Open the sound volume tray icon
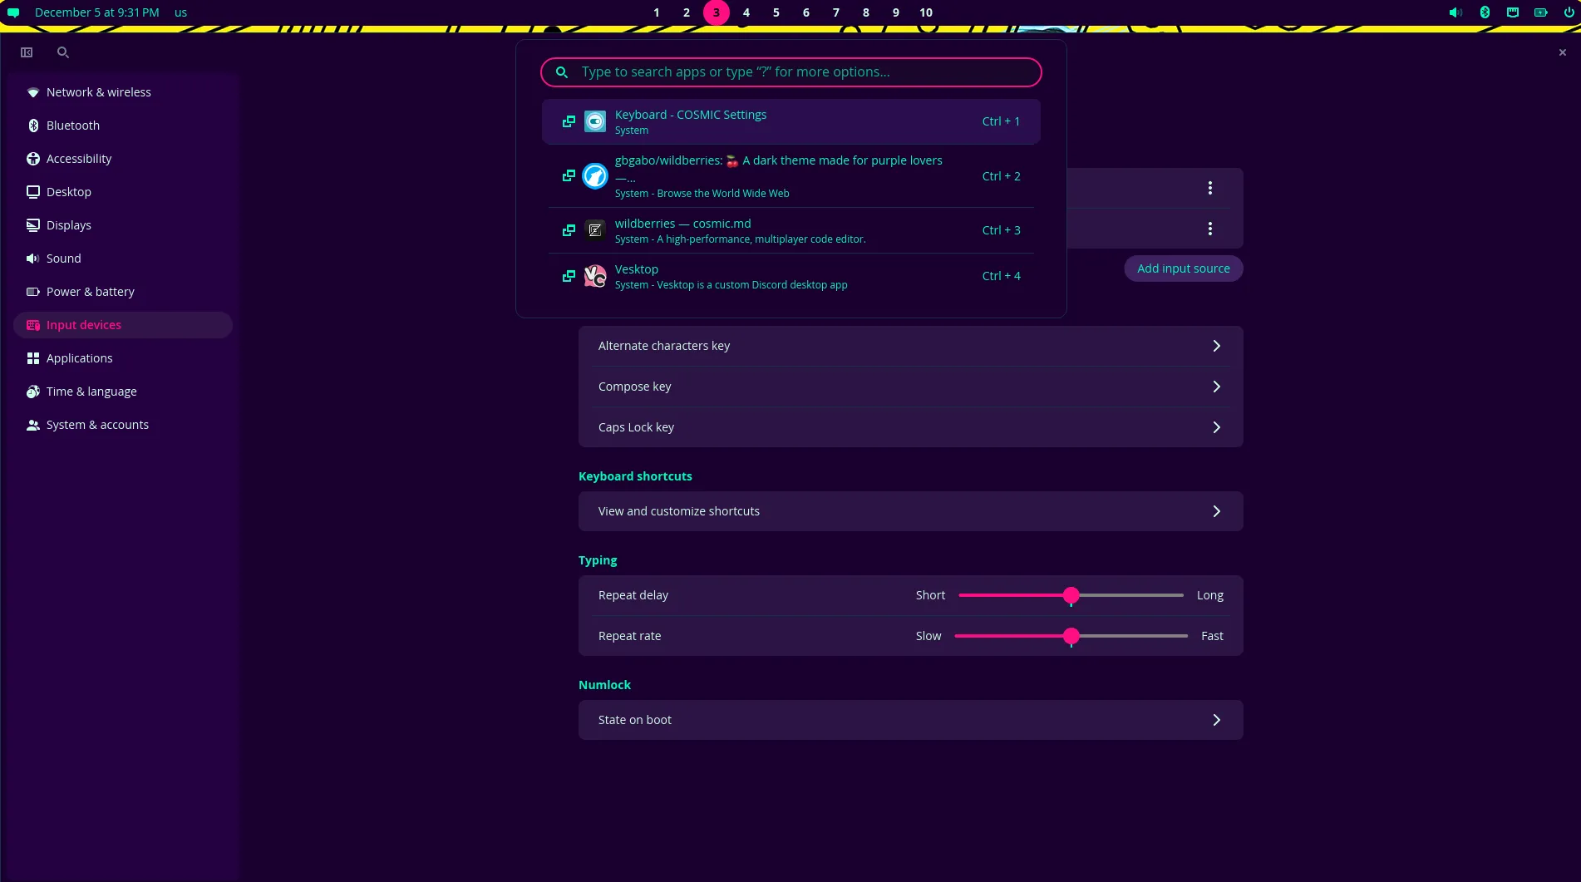 (x=1455, y=12)
